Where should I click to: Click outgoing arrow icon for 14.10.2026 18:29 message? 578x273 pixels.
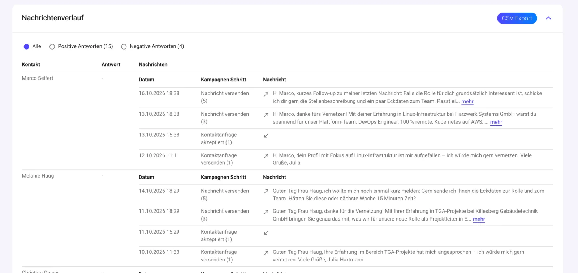click(266, 191)
